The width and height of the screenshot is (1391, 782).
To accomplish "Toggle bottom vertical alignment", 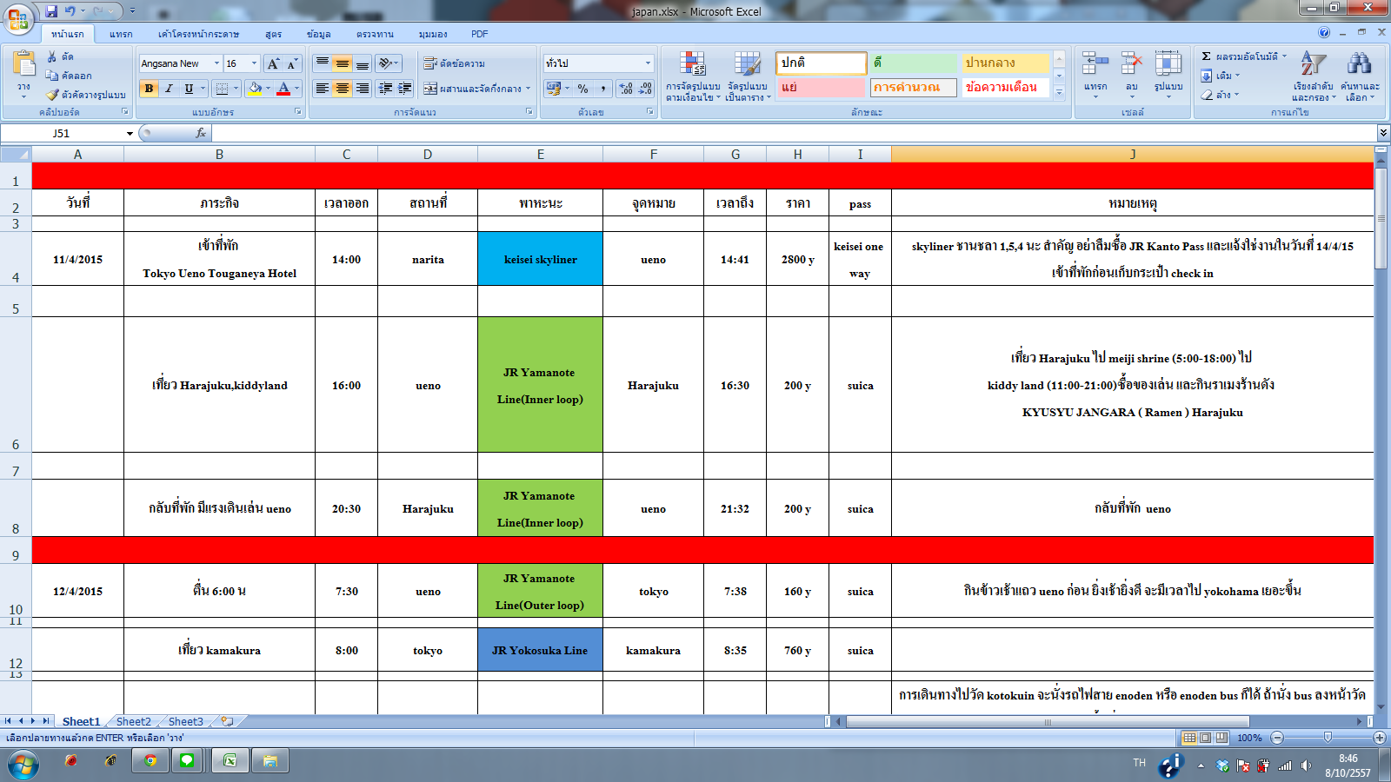I will pyautogui.click(x=363, y=63).
